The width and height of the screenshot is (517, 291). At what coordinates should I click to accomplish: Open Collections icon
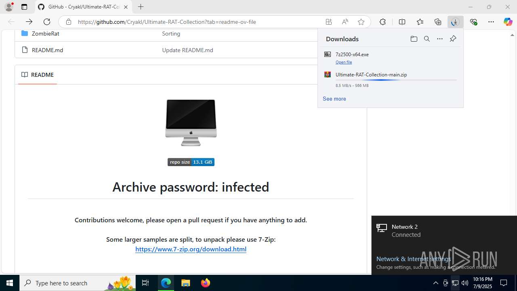438,22
